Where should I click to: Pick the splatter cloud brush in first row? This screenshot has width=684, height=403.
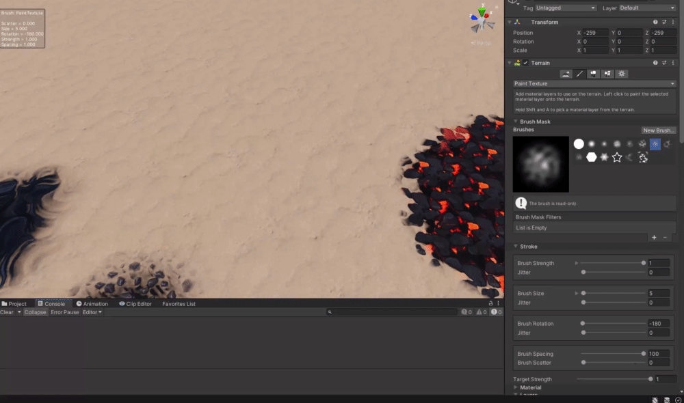pyautogui.click(x=642, y=143)
